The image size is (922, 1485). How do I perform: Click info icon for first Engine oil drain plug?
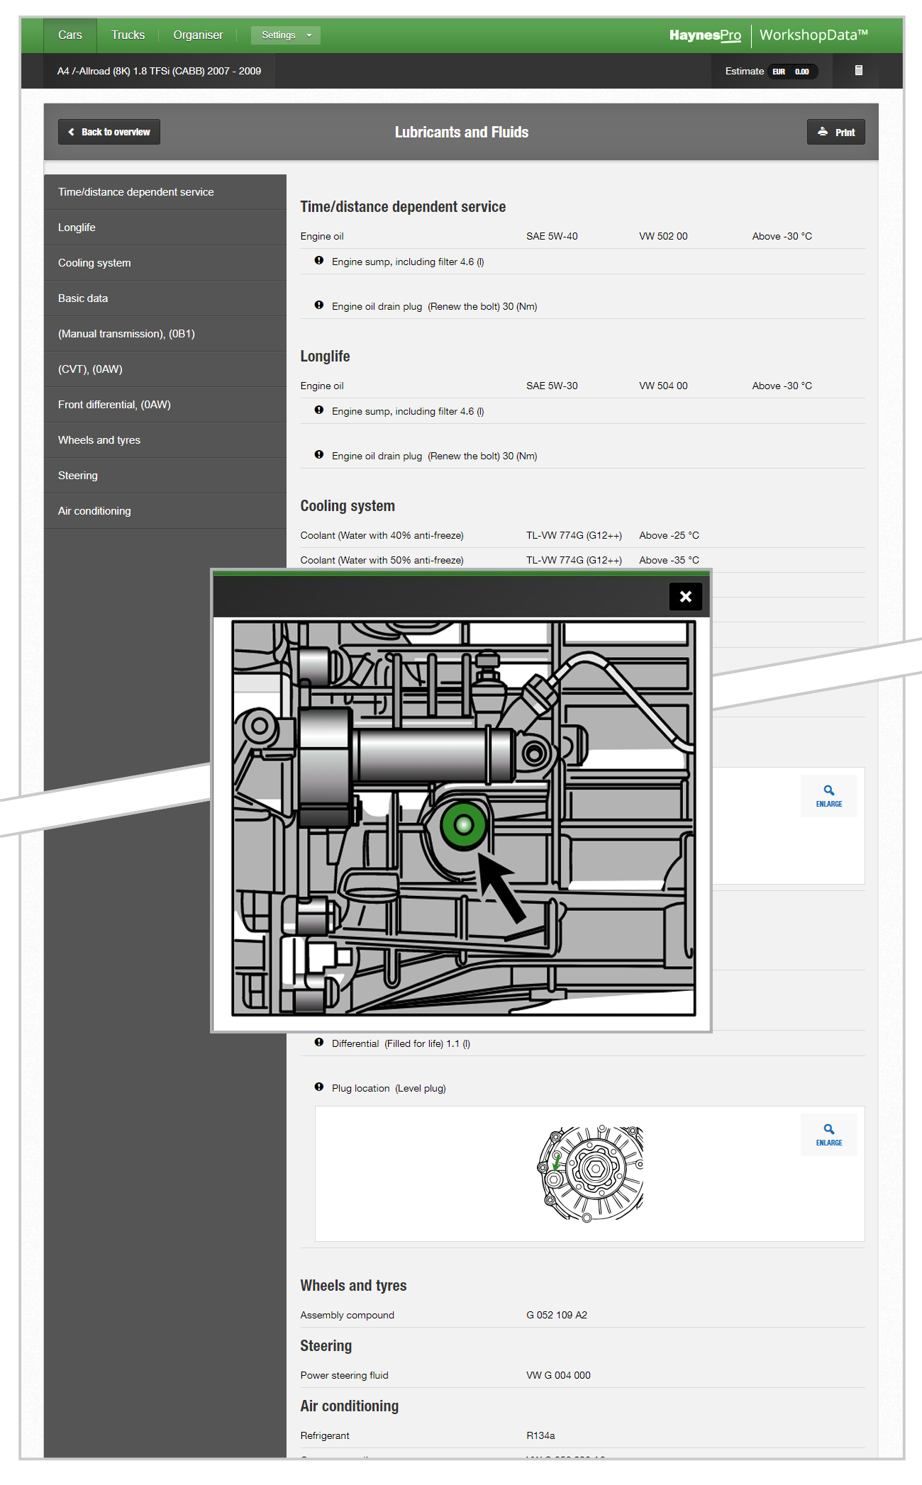coord(319,306)
